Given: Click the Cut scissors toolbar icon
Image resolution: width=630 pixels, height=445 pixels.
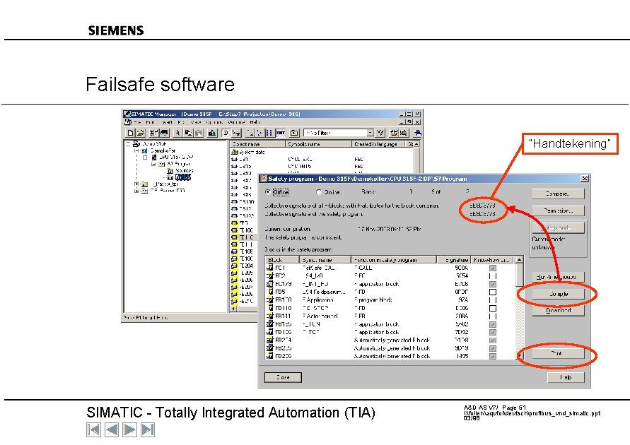Looking at the screenshot, I should [177, 133].
